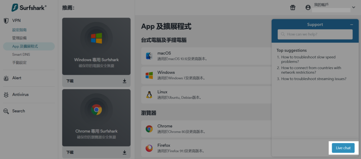Click 確保您的電腦安全無憂 subtitle

coord(97,66)
